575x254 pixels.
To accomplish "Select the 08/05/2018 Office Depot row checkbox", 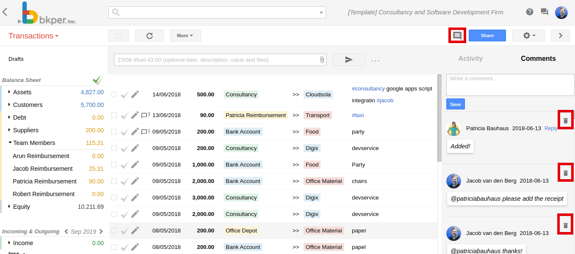I will (114, 231).
